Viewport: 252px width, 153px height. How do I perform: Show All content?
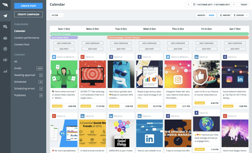[x=16, y=61]
